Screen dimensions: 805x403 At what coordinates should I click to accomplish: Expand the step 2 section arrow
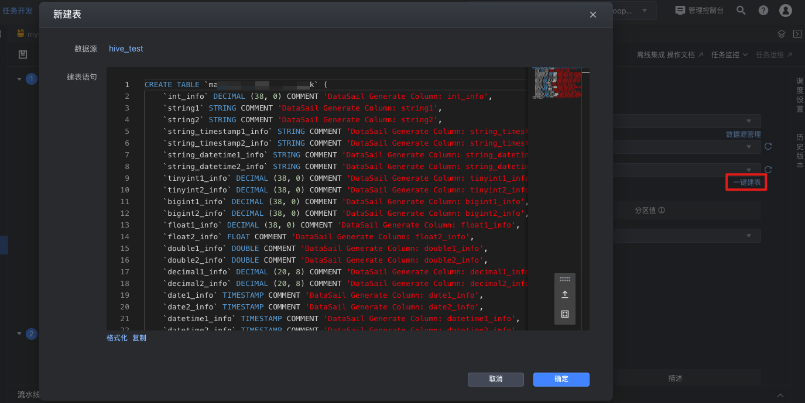pos(19,333)
